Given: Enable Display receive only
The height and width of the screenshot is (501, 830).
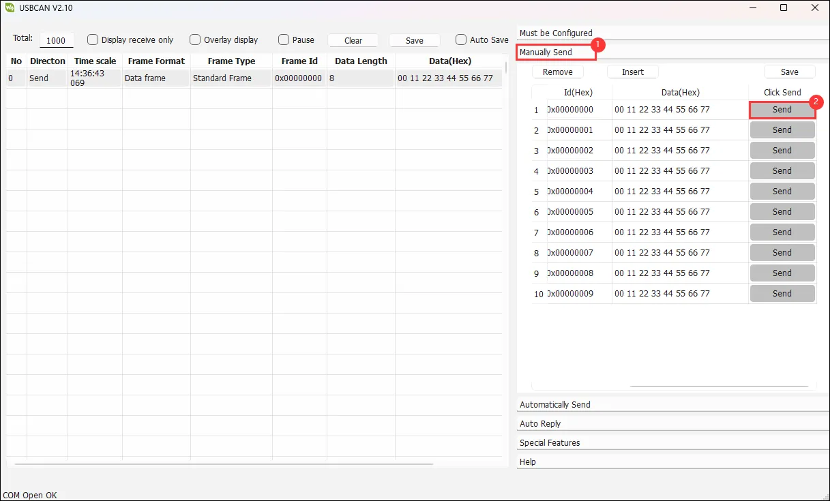Looking at the screenshot, I should tap(93, 40).
